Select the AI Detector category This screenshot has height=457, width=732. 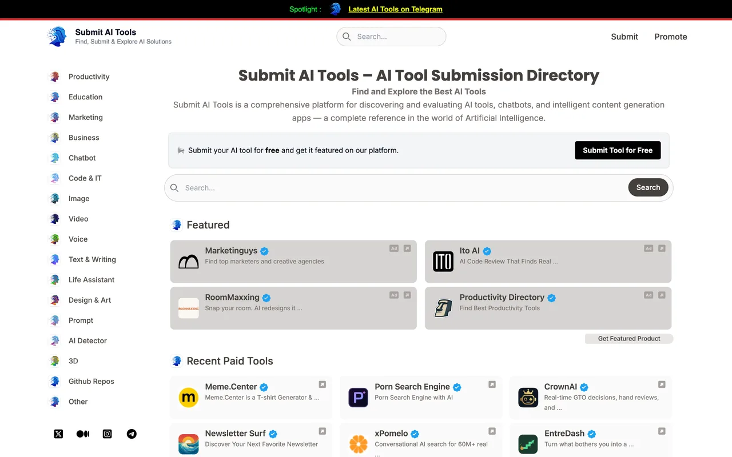[x=87, y=340]
